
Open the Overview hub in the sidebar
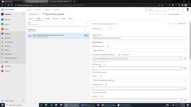point(7,20)
